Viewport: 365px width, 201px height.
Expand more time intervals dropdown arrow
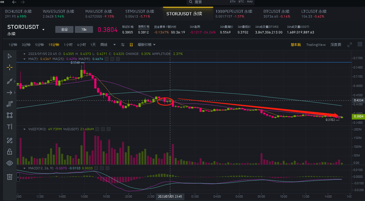114,45
